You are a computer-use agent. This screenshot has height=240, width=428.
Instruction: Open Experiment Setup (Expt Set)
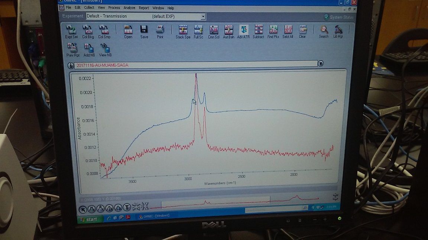point(71,31)
